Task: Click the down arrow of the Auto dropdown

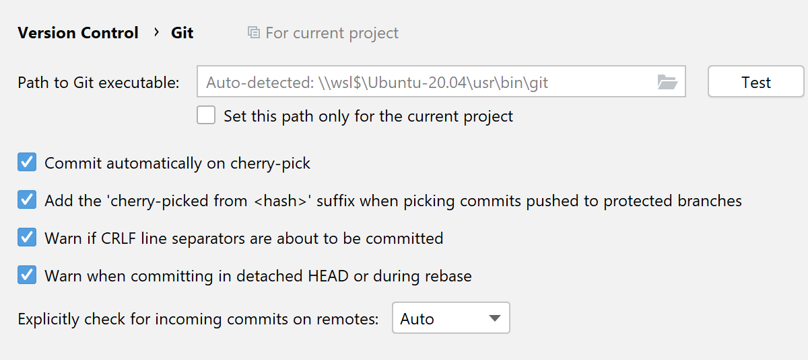Action: click(x=495, y=319)
